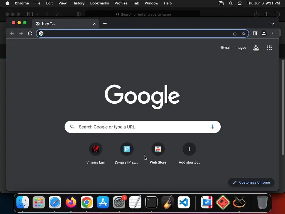The width and height of the screenshot is (285, 214).
Task: Click the Google icon in the address bar
Action: pos(41,33)
